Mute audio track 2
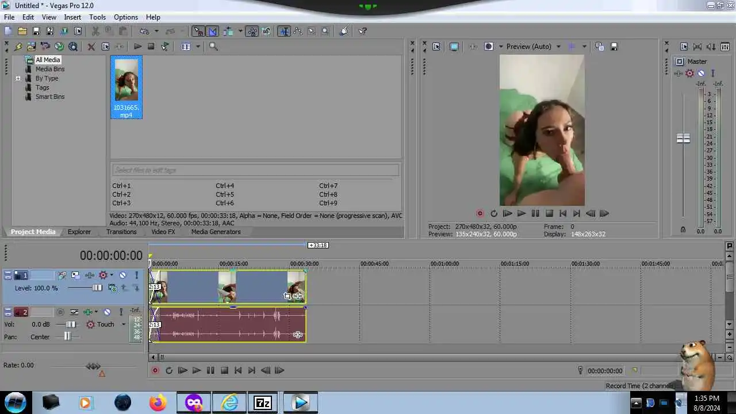This screenshot has height=414, width=736. [107, 312]
